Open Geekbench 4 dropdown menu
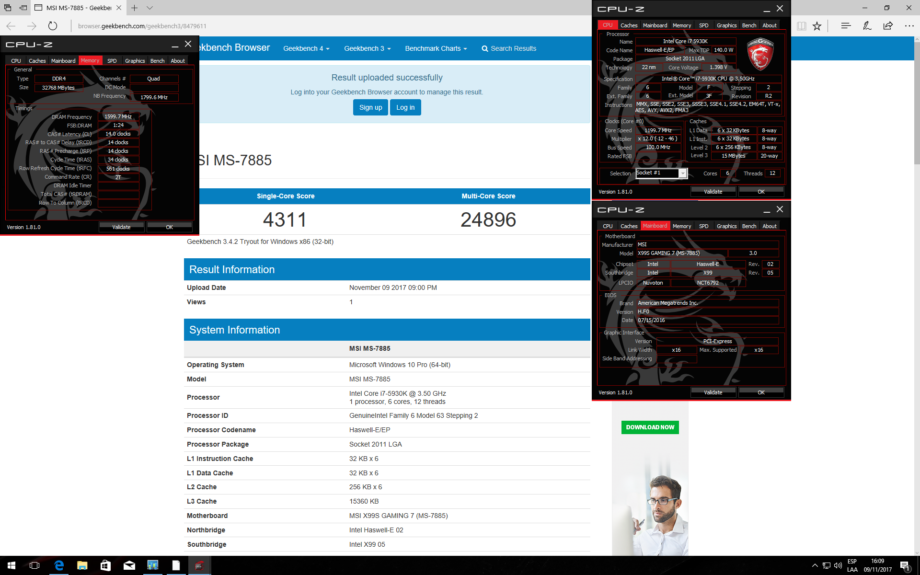920x575 pixels. pyautogui.click(x=306, y=48)
